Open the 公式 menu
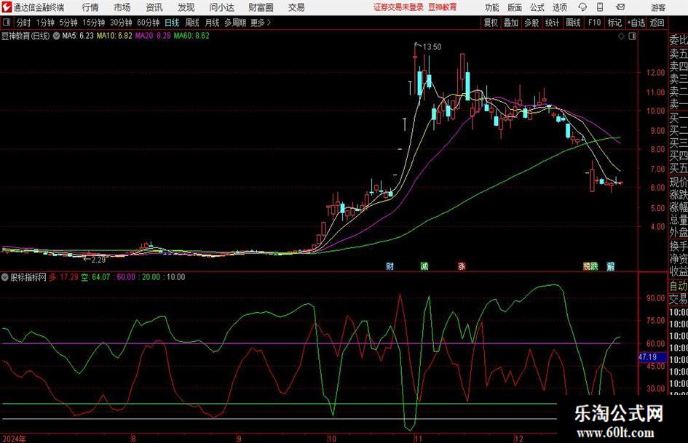Viewport: 688px width, 443px height. pyautogui.click(x=537, y=7)
